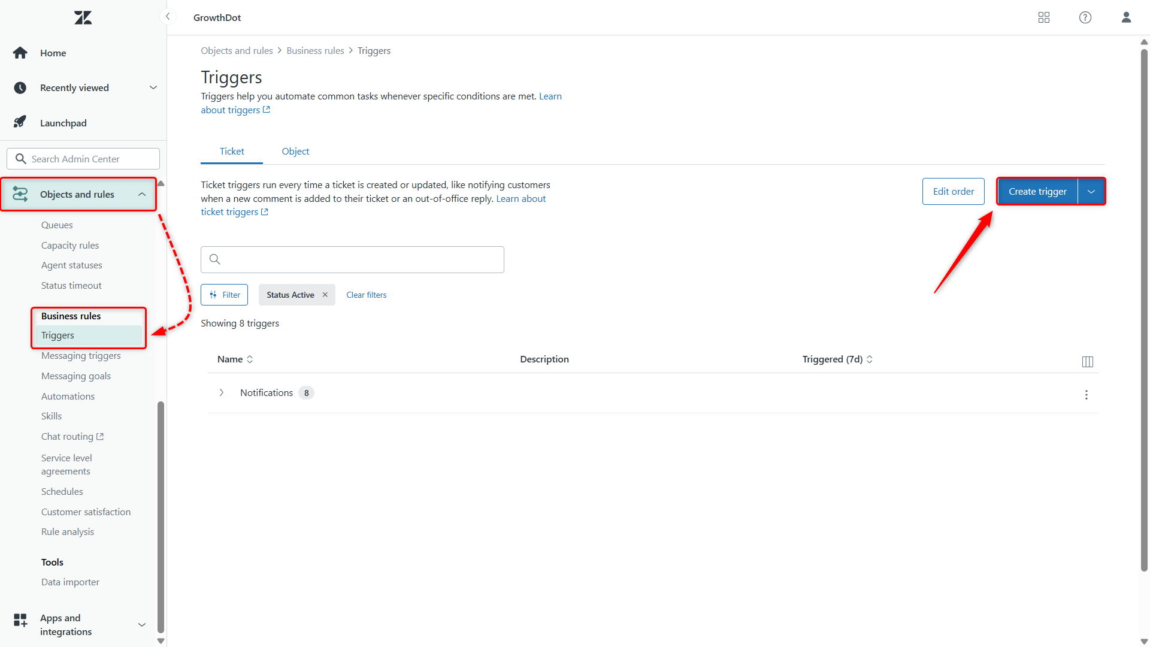Click the Recently viewed clock icon
The image size is (1150, 647).
20,87
